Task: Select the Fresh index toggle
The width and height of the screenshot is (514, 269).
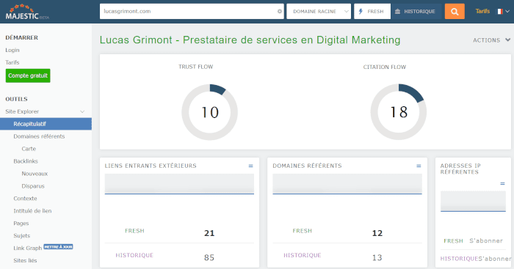Action: pos(372,12)
